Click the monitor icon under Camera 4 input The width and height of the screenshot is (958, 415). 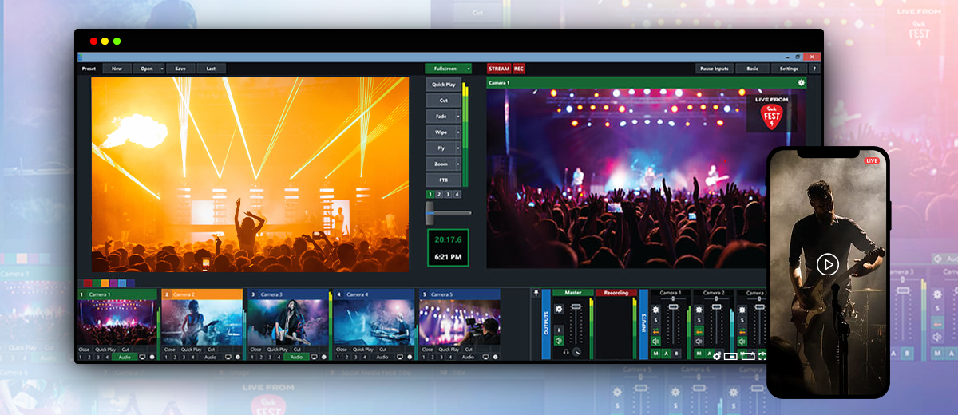point(400,357)
